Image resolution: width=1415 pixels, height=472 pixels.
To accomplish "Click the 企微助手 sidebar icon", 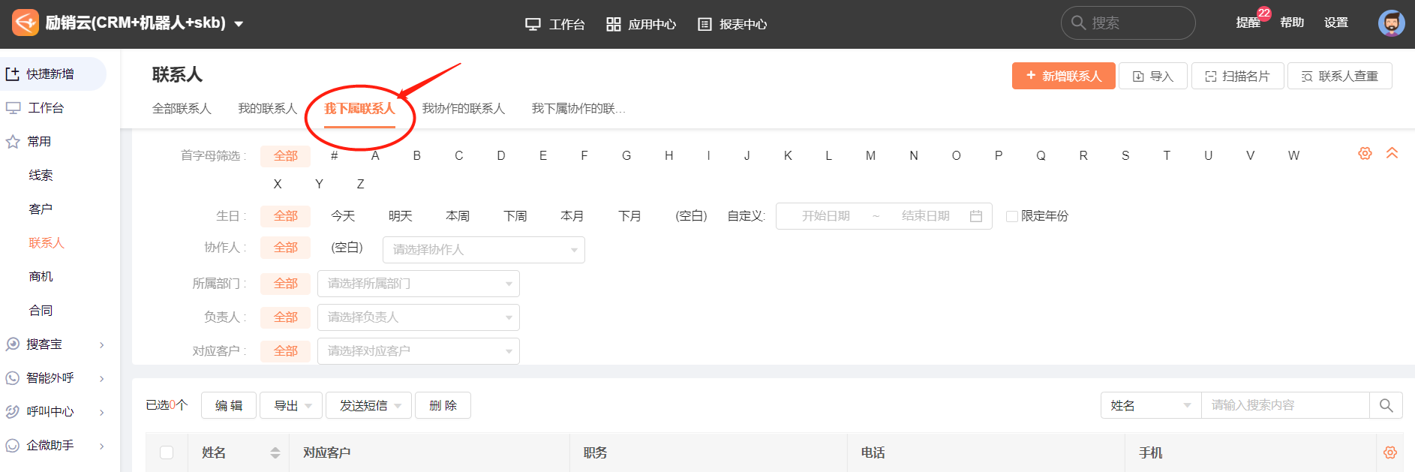I will point(13,446).
